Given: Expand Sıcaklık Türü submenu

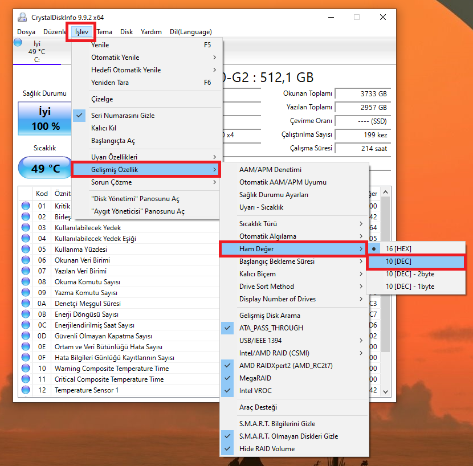Looking at the screenshot, I should [x=295, y=224].
